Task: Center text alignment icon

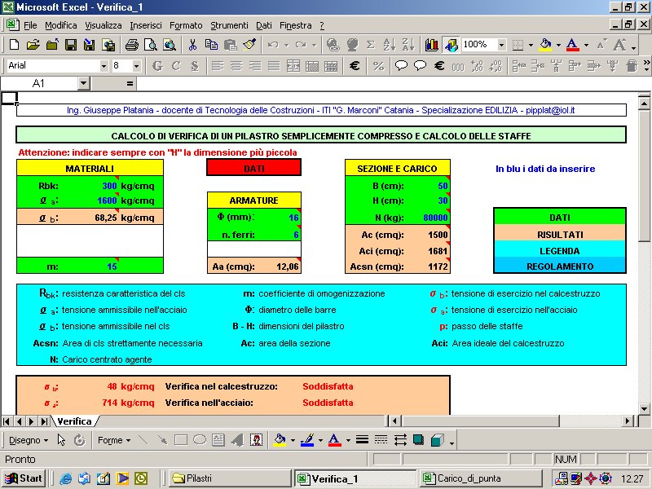Action: 236,66
